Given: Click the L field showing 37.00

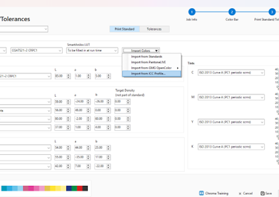Looking at the screenshot, I should point(61,128).
